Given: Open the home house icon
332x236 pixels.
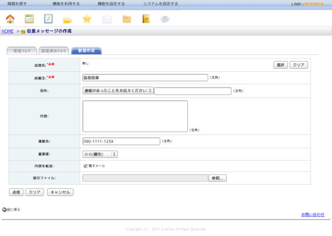Looking at the screenshot, I should pos(10,19).
